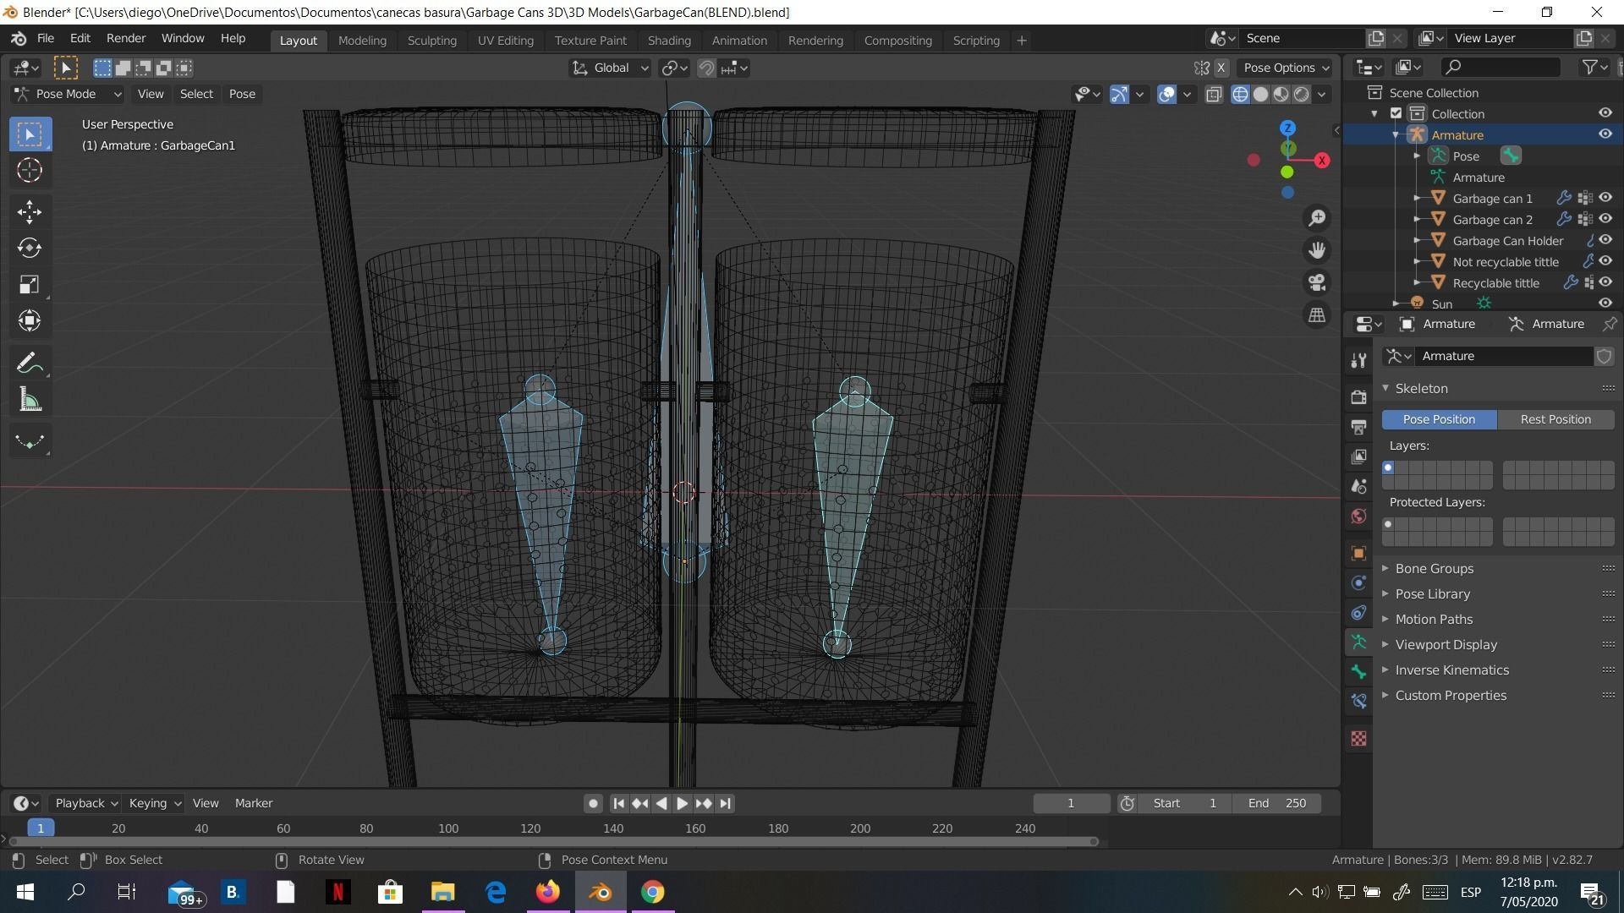Activate the Annotate pencil tool

tap(30, 364)
